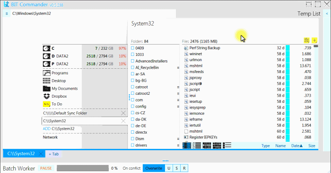331x173 pixels.
Task: Check the AI_RecycleBin folder checkbox
Action: [132, 67]
